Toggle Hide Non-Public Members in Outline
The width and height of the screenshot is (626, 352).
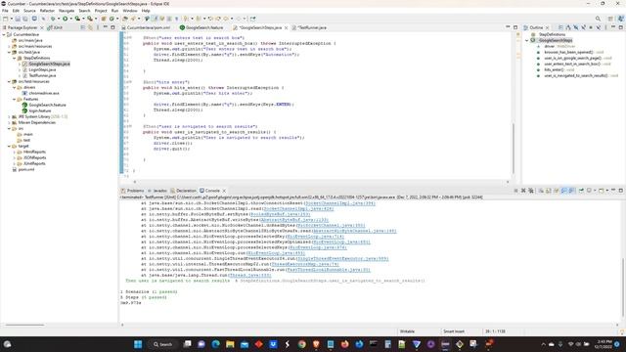click(591, 27)
